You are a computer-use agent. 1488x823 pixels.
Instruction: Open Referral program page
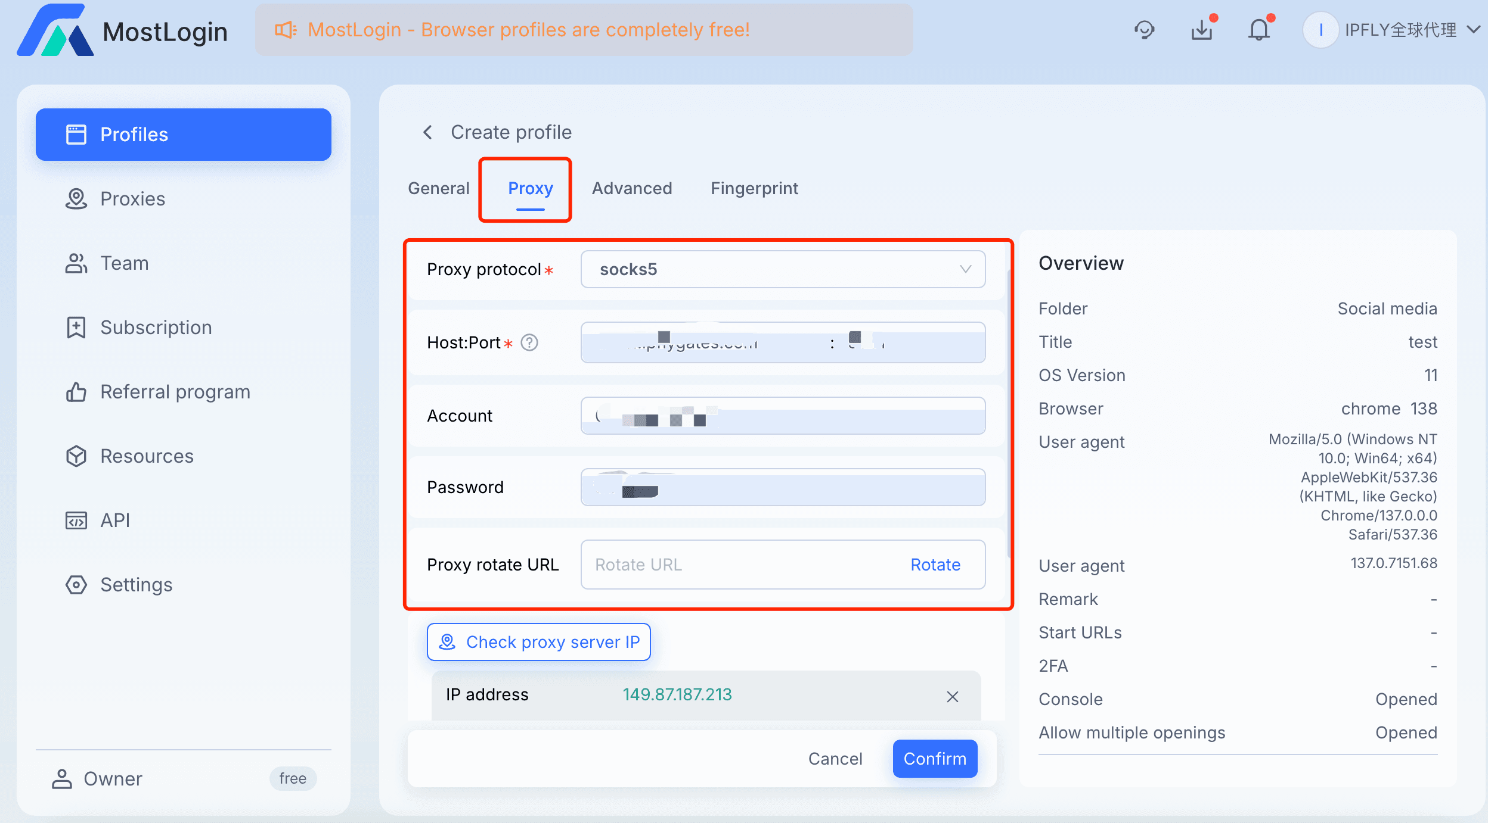175,392
